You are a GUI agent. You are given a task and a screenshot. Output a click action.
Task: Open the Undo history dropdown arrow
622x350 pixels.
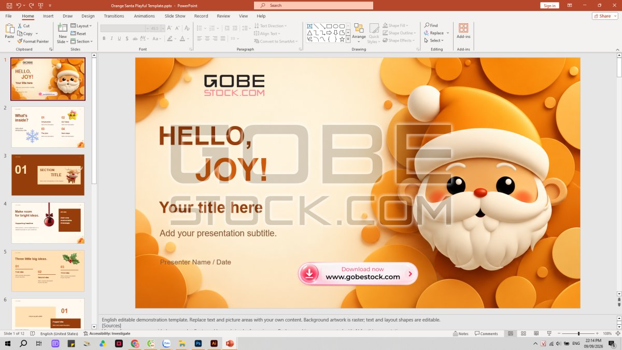pyautogui.click(x=24, y=5)
